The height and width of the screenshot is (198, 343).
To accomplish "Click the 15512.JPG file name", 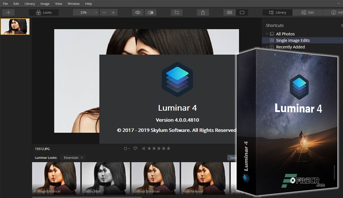I will pos(42,149).
